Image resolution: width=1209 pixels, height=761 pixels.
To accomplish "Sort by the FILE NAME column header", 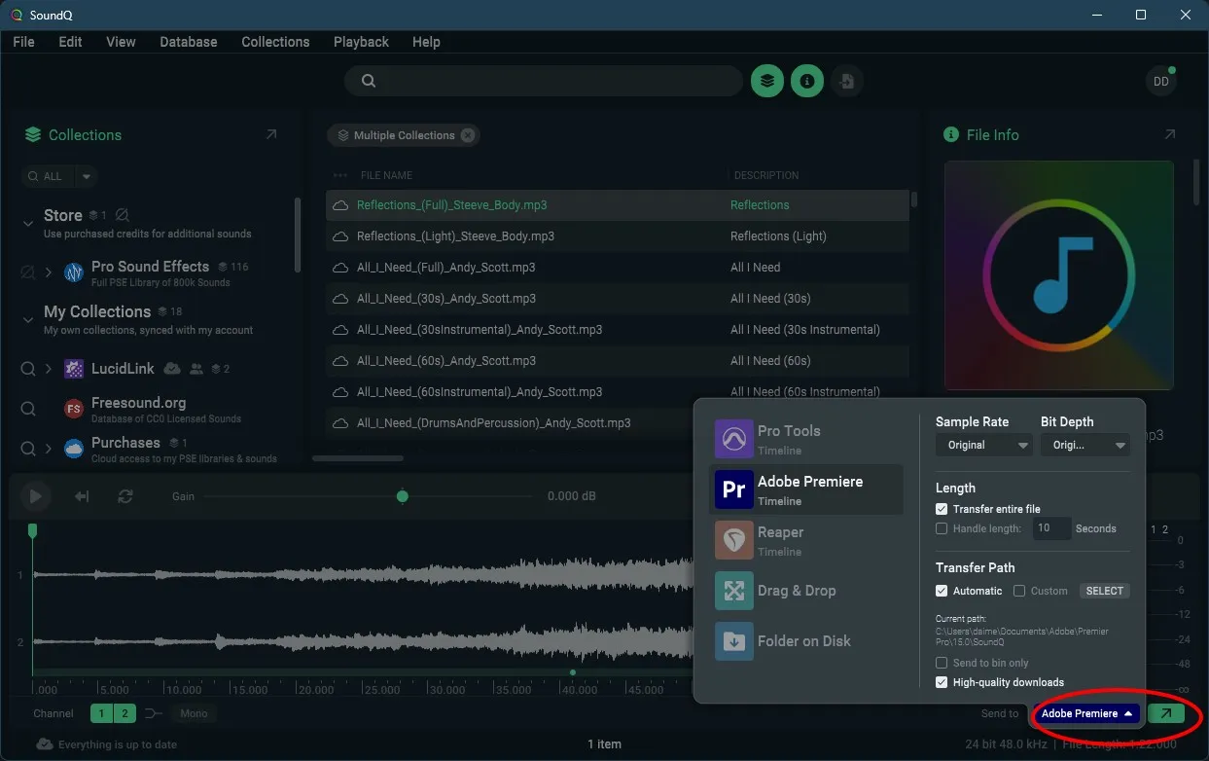I will click(x=386, y=175).
